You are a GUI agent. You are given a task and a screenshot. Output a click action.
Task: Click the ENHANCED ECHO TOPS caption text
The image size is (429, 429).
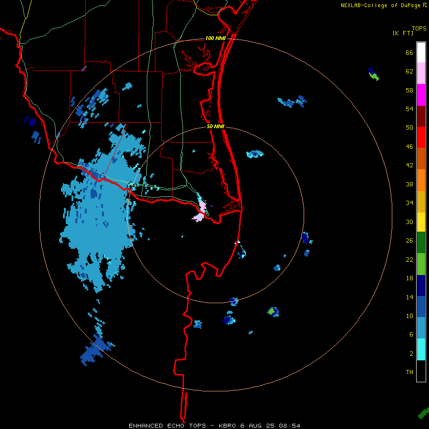tap(167, 426)
